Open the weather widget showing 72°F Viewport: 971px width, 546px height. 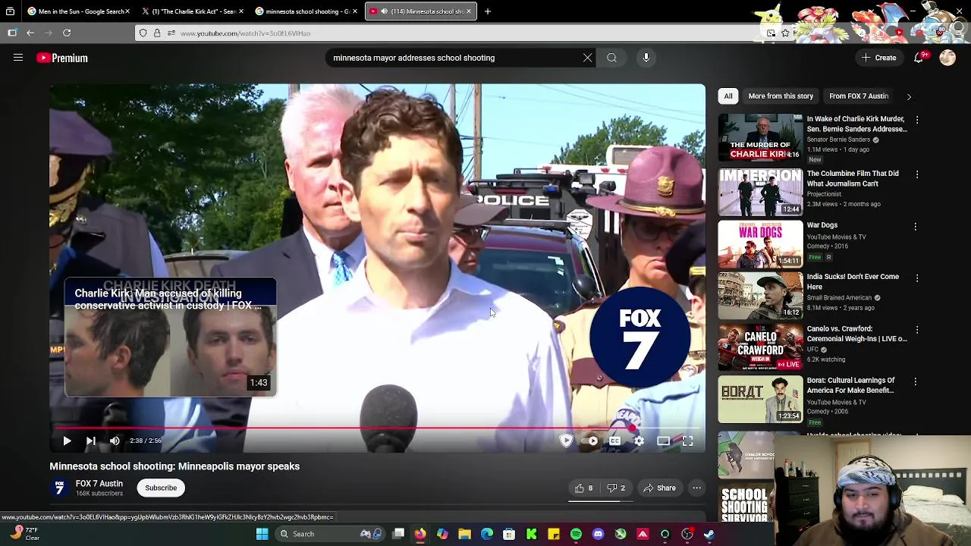(x=23, y=534)
